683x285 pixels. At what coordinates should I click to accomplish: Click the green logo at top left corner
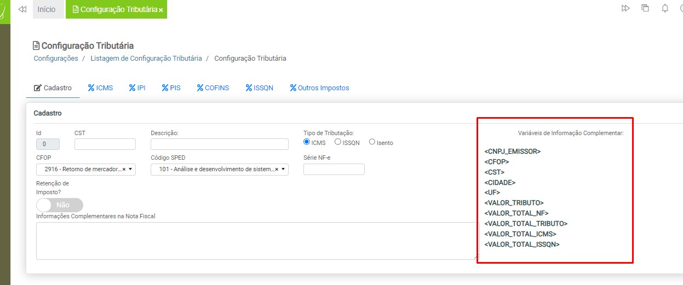pyautogui.click(x=5, y=9)
